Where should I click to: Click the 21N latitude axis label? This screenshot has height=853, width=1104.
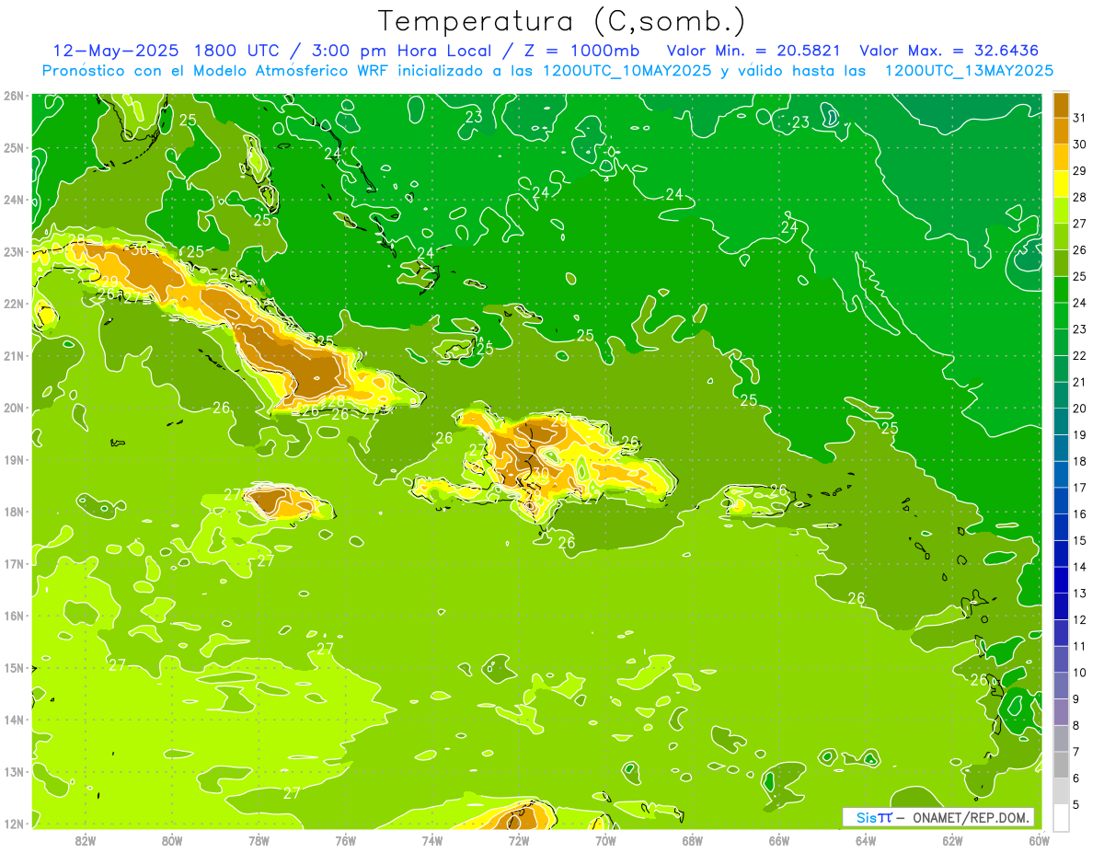(x=13, y=356)
